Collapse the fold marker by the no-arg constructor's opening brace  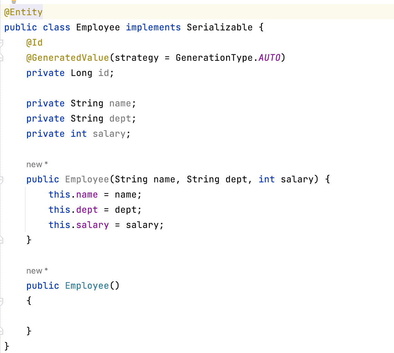coord(1,302)
